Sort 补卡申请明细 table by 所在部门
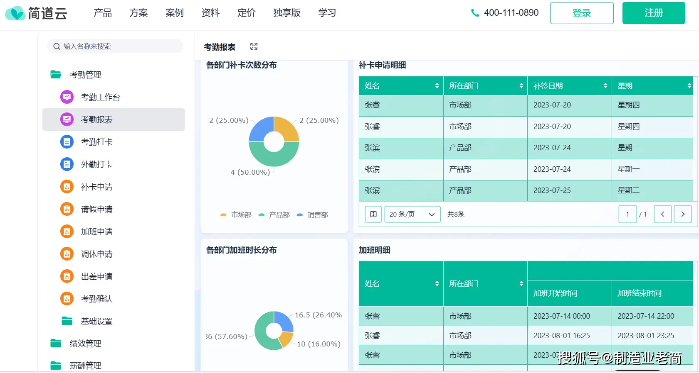This screenshot has height=373, width=699. click(521, 86)
